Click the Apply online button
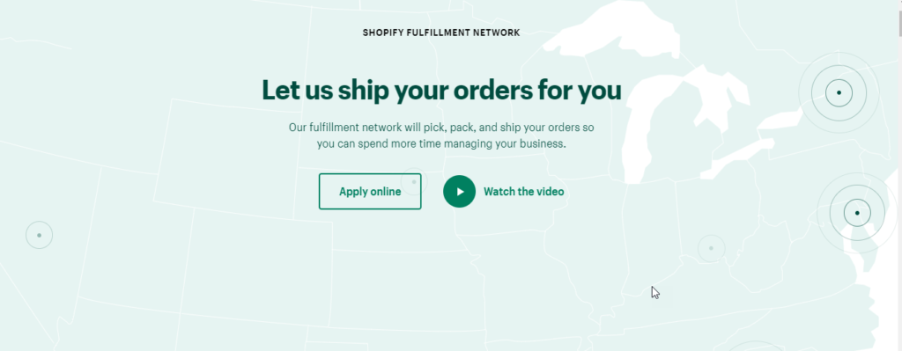The image size is (902, 351). (x=370, y=191)
